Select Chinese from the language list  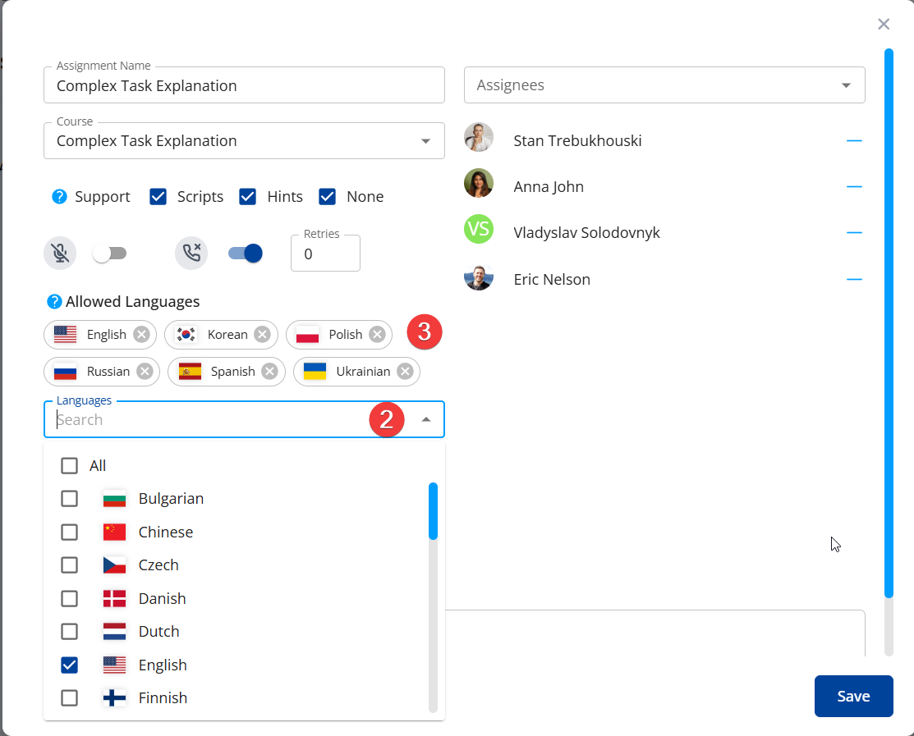(70, 533)
